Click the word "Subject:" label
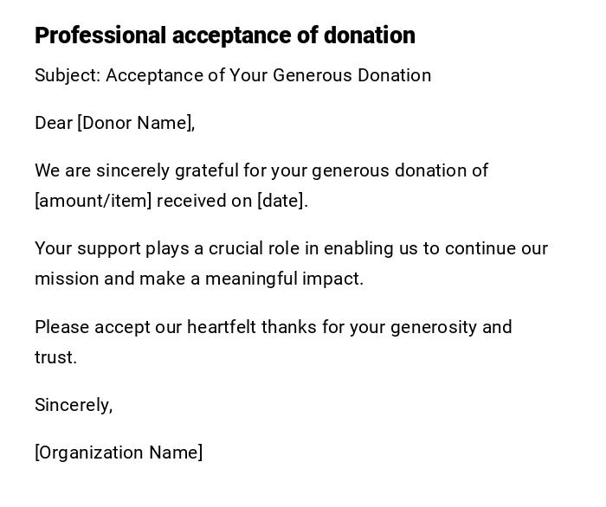This screenshot has width=606, height=507. 68,75
